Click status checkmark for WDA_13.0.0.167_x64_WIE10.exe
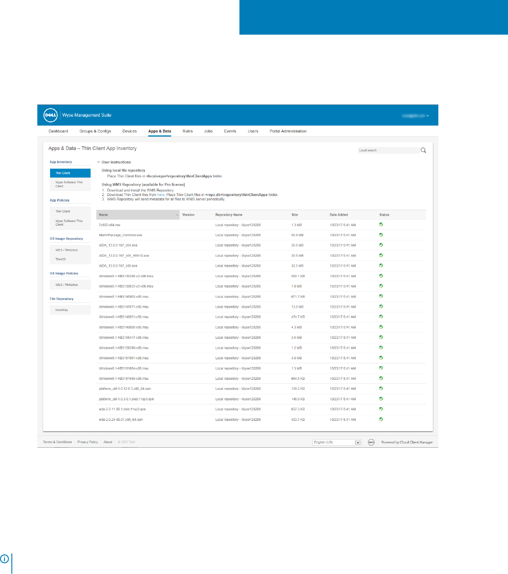 (381, 255)
